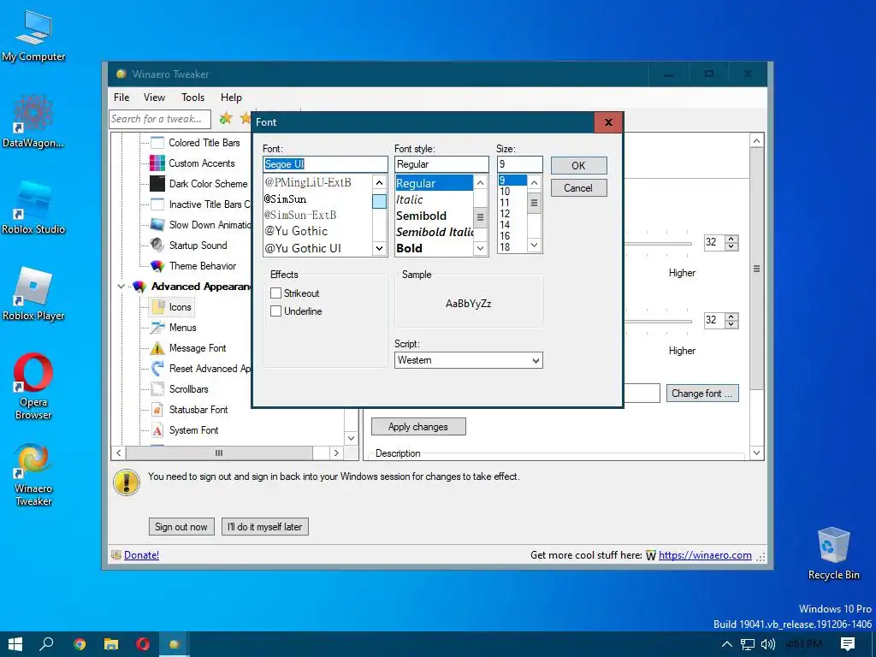Image resolution: width=876 pixels, height=657 pixels.
Task: Select size 12 in the Size list
Action: [512, 213]
